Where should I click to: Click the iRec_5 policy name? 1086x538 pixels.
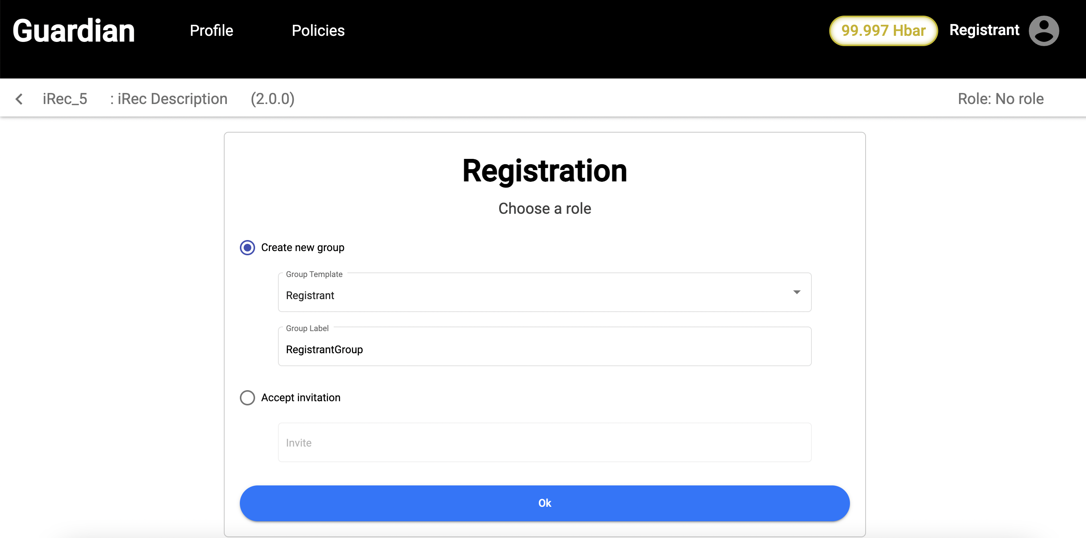pyautogui.click(x=65, y=99)
